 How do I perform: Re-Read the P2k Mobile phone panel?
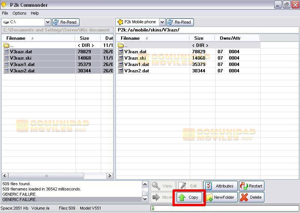tap(180, 22)
